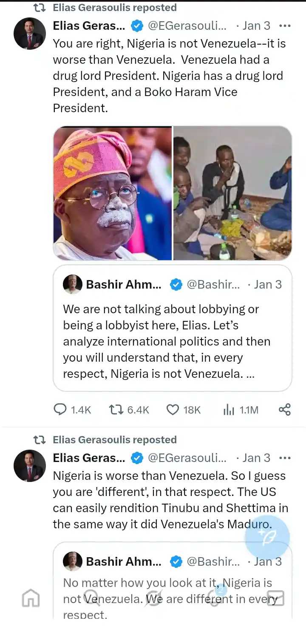View analytics showing 1.1M views
The height and width of the screenshot is (629, 306).
point(229,409)
